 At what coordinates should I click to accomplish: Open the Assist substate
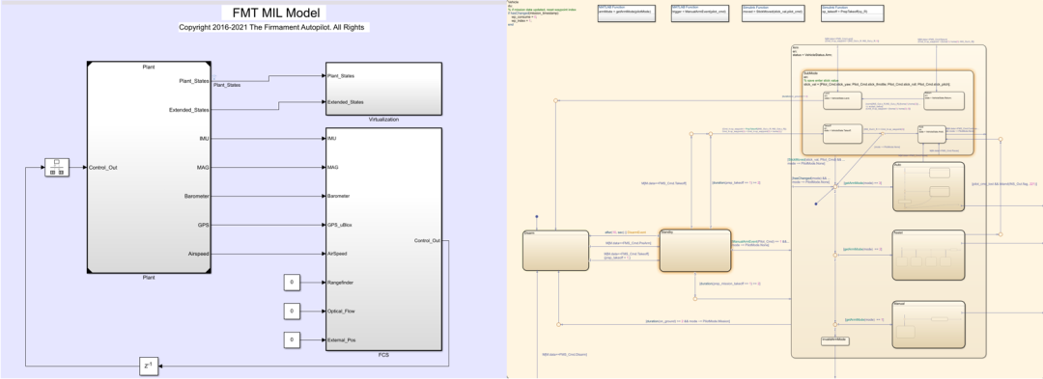click(x=929, y=255)
